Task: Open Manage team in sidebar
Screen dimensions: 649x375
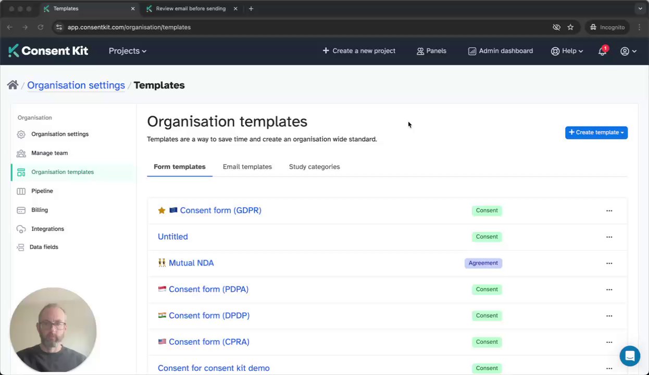Action: point(49,153)
